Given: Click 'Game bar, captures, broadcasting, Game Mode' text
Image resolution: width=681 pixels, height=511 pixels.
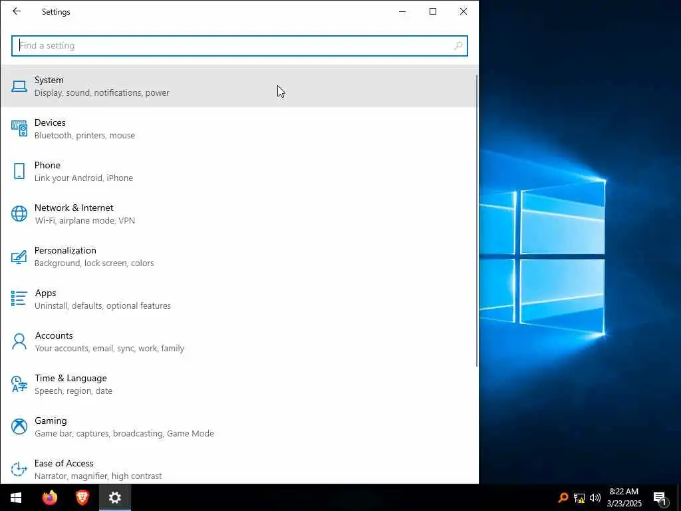Looking at the screenshot, I should (124, 433).
